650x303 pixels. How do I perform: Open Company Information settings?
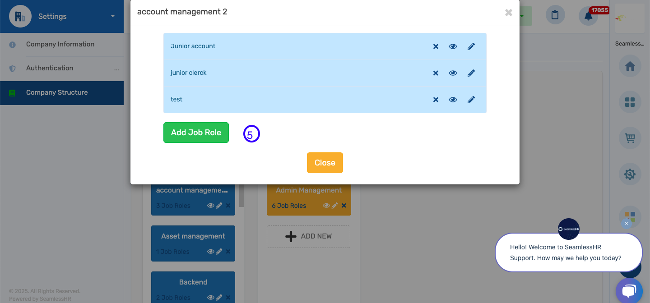point(60,44)
